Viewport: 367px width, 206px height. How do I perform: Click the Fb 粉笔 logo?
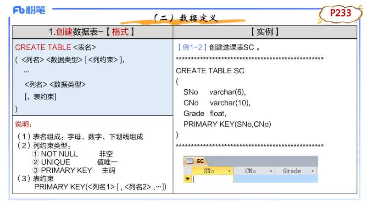pyautogui.click(x=29, y=10)
